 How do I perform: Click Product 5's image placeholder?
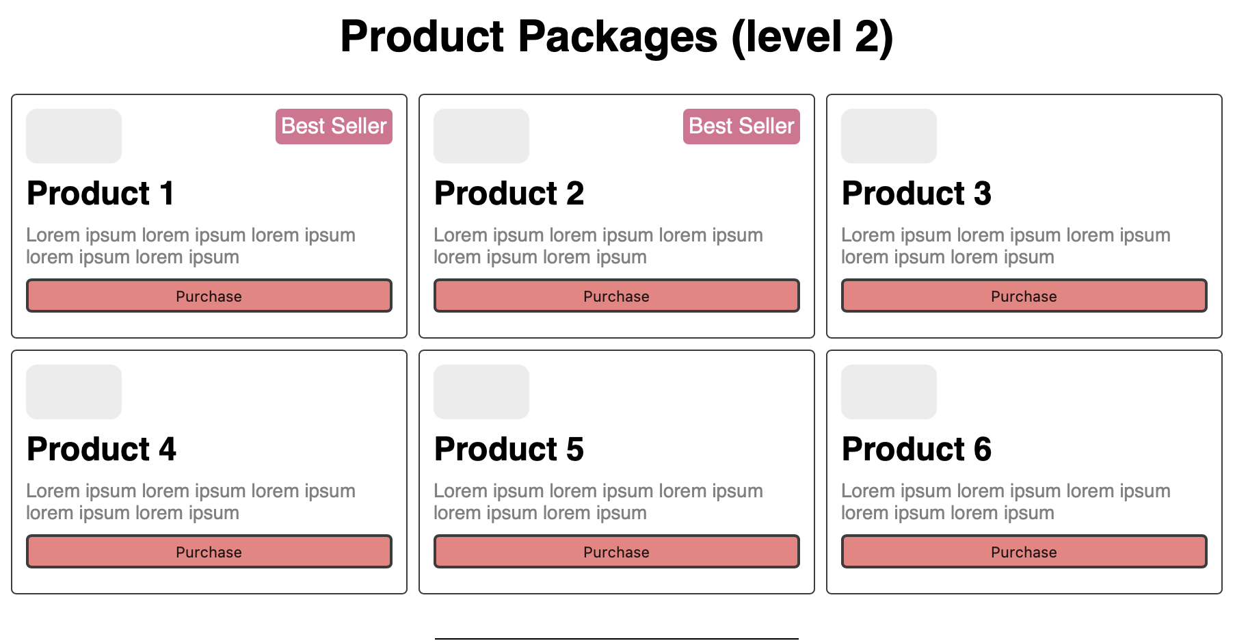pos(481,392)
